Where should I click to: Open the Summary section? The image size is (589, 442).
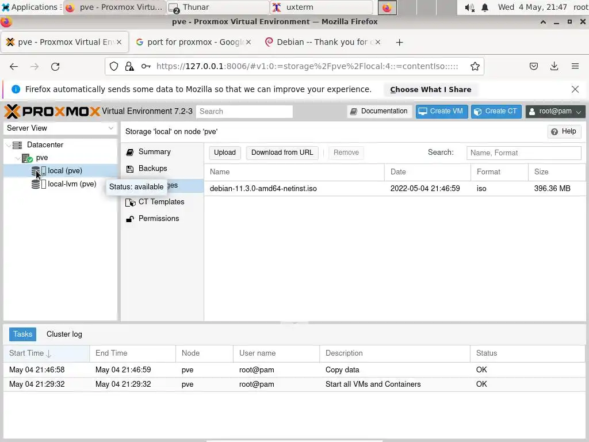[162, 152]
